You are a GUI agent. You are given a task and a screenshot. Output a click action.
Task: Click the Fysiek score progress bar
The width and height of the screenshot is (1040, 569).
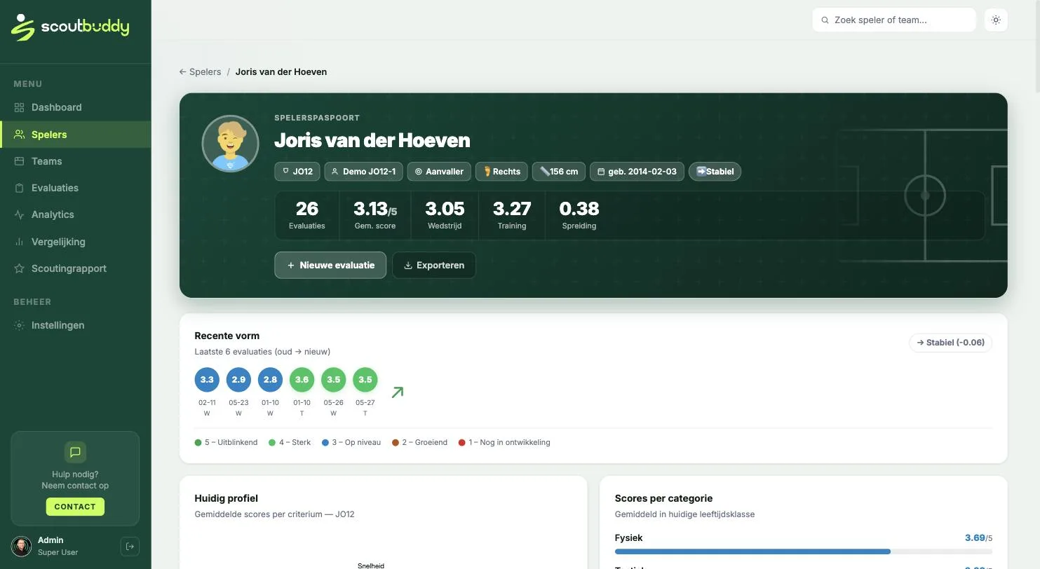[804, 551]
